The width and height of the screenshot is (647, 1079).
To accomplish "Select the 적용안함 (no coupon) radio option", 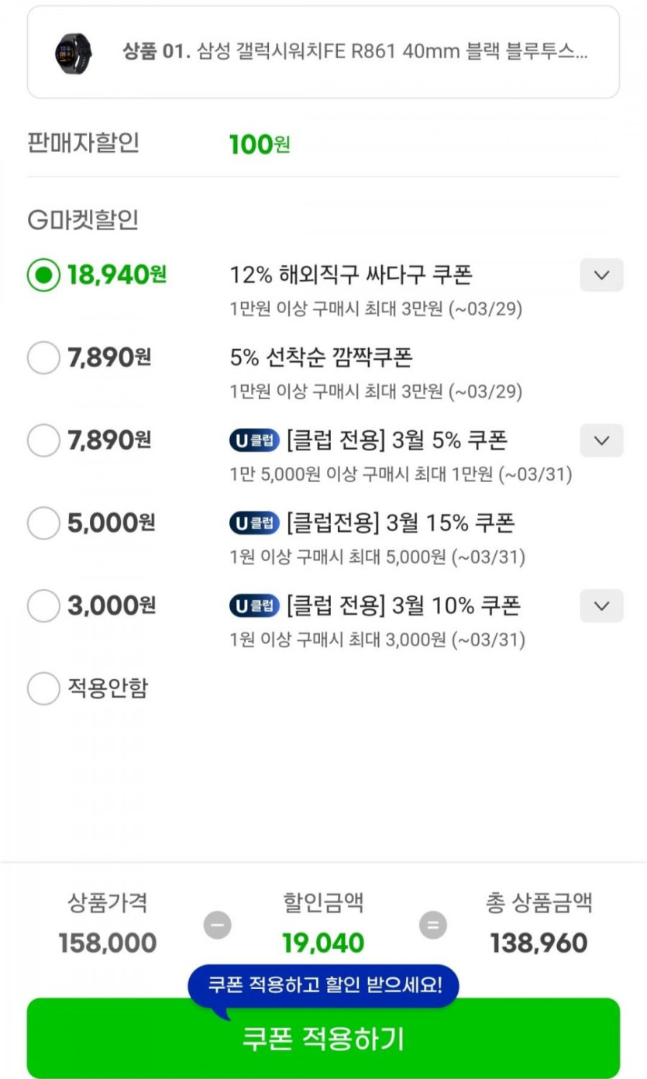I will click(43, 688).
